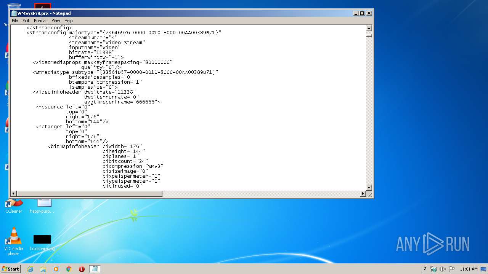This screenshot has height=274, width=488.
Task: Open the File menu in Notepad
Action: click(15, 21)
